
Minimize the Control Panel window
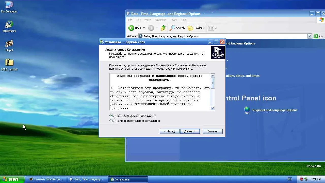pos(312,14)
